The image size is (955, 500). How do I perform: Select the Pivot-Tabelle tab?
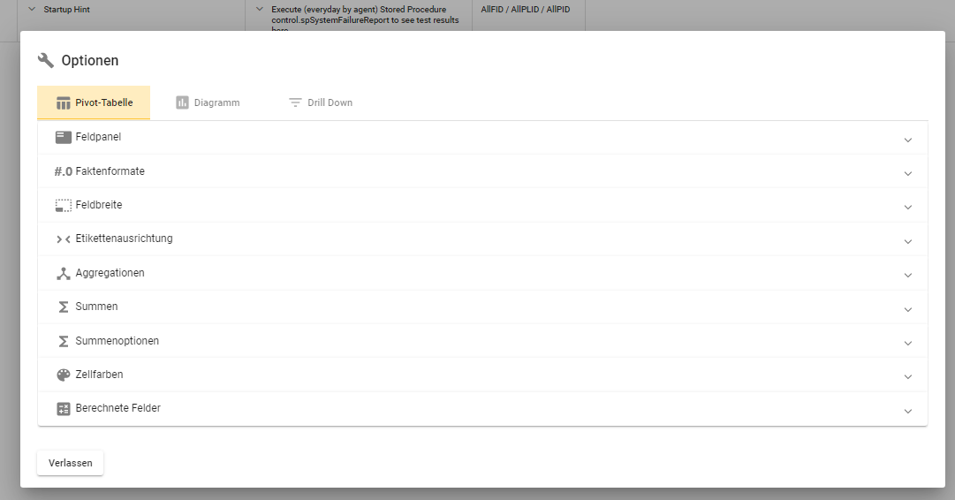[94, 102]
